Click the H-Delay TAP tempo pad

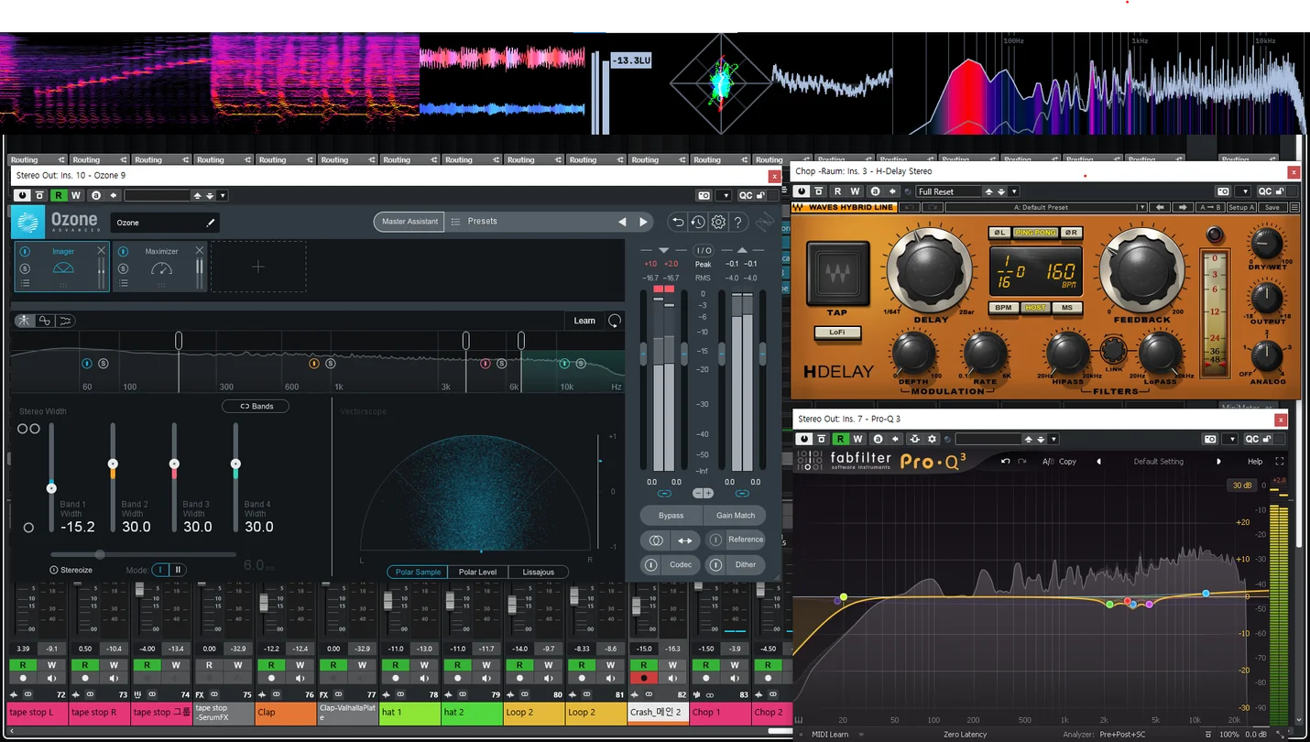click(x=837, y=274)
